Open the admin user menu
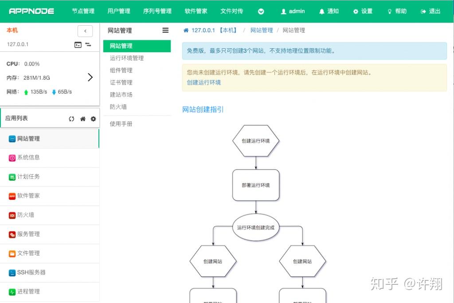Viewport: 454px width, 303px height. click(x=293, y=11)
